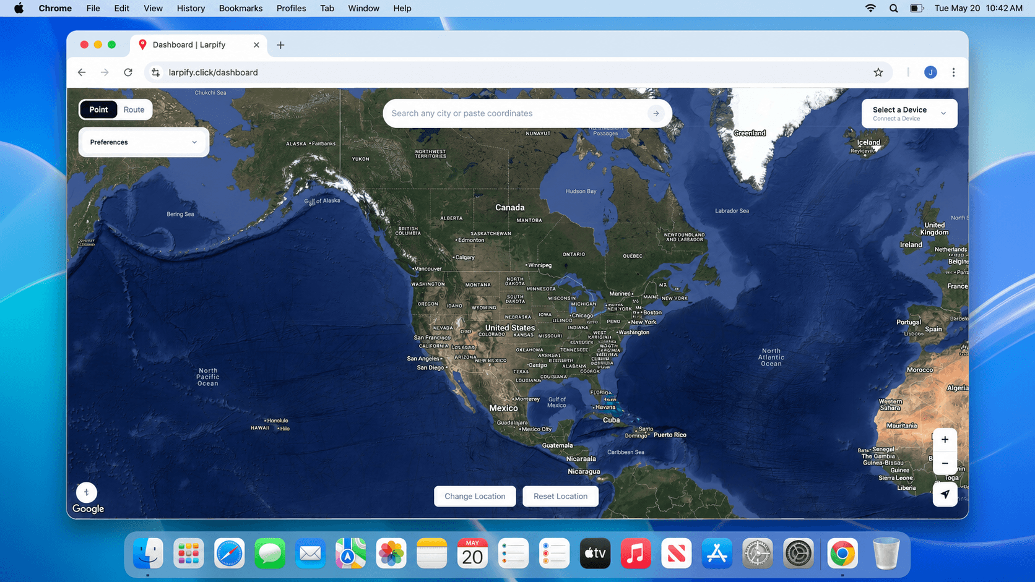Bookmark this page with star icon

(878, 72)
